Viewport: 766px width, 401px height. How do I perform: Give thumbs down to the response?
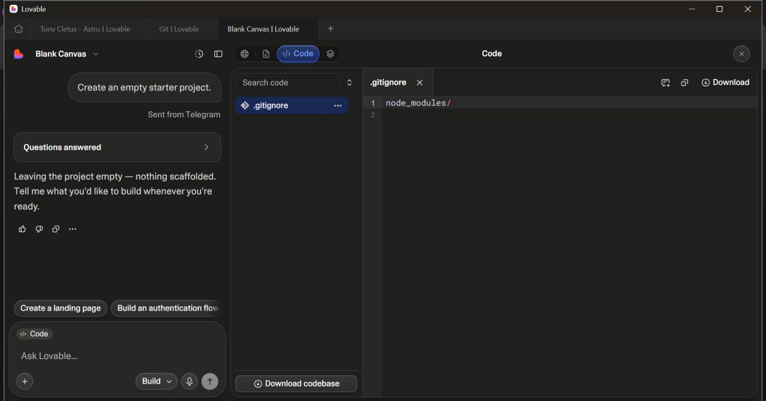(x=39, y=229)
